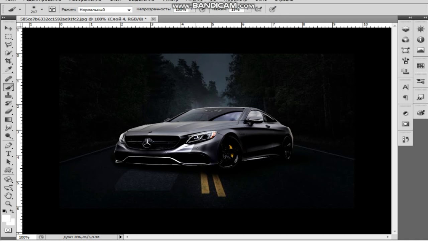Open the Paragraph panel
This screenshot has height=241, width=428.
click(406, 98)
